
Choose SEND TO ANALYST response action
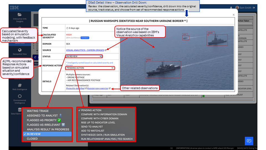92,127
